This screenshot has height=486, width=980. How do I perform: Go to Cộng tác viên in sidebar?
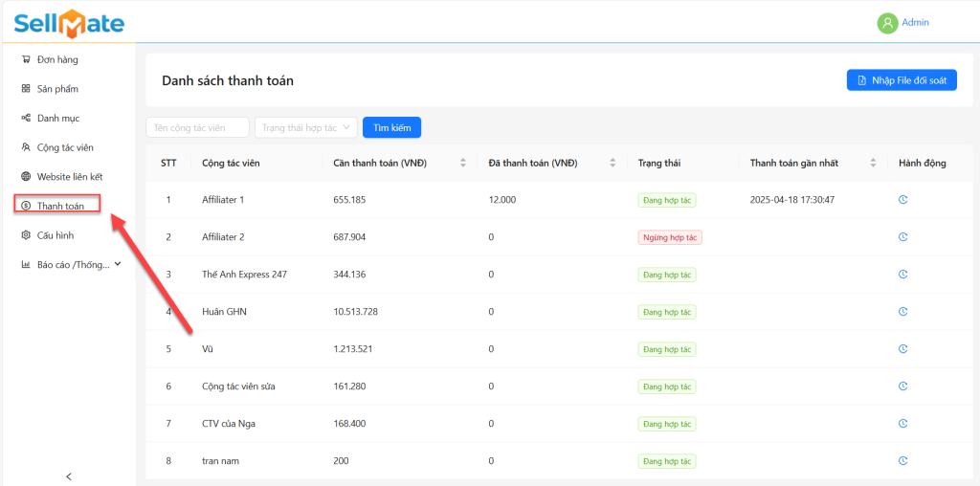point(64,147)
